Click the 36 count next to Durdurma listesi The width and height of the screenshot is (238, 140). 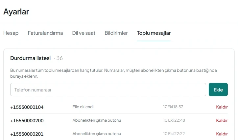coord(59,58)
